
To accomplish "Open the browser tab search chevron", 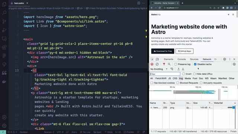I will [235, 3].
